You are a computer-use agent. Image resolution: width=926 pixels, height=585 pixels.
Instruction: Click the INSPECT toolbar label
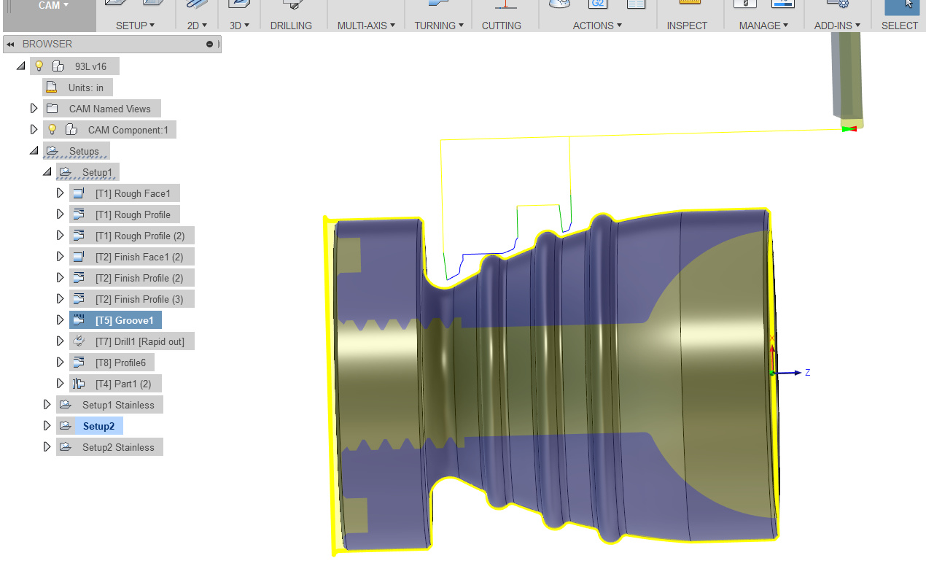[687, 26]
